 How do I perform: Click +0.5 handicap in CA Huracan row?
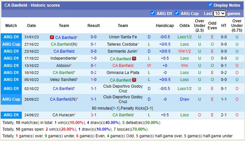click(165, 115)
